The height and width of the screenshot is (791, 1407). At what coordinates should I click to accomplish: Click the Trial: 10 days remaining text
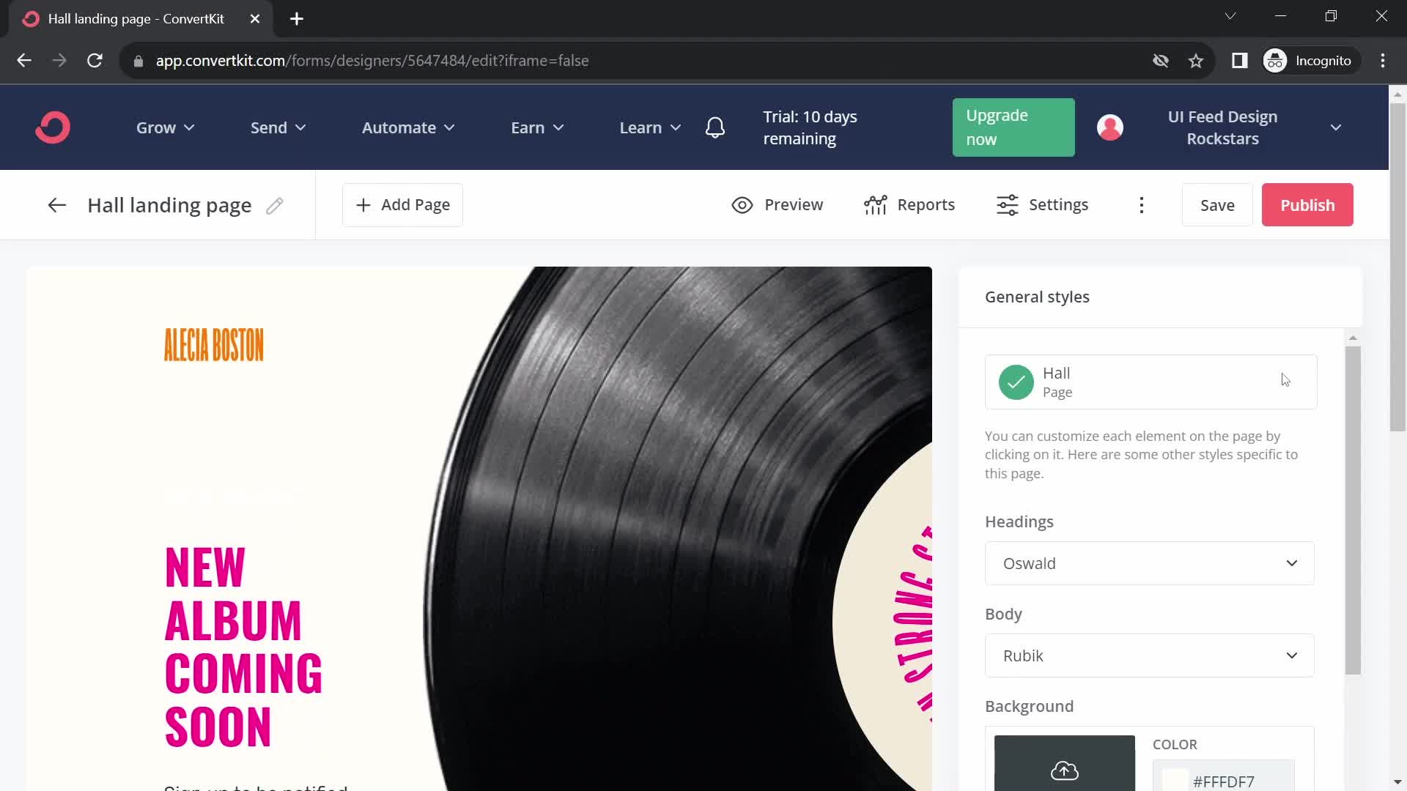click(810, 127)
